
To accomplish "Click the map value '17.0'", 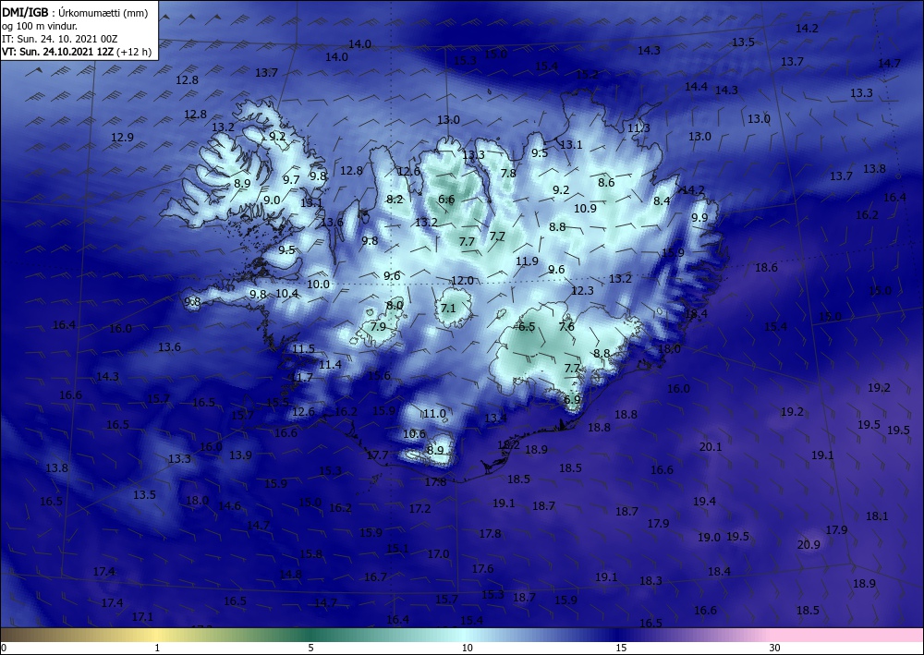I will (438, 553).
